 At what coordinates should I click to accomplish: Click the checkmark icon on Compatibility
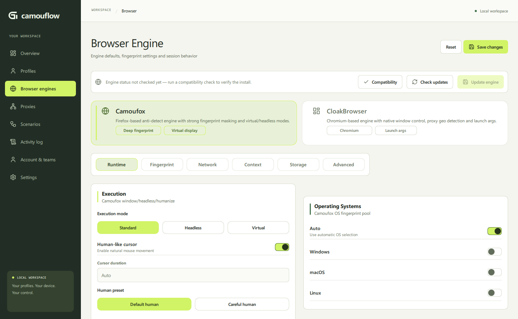click(x=366, y=82)
